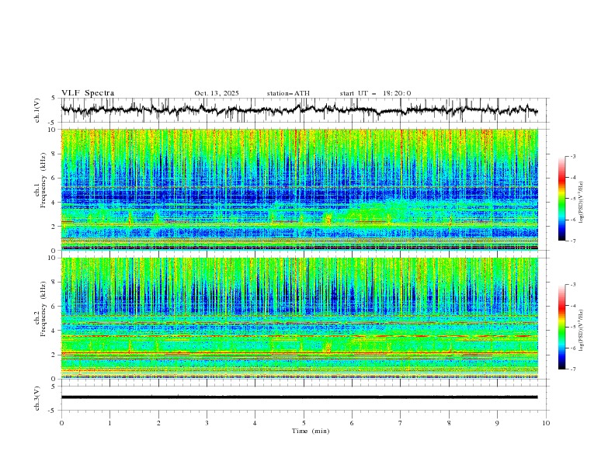
Task: Click the "station=ATH" header label
Action: [288, 93]
